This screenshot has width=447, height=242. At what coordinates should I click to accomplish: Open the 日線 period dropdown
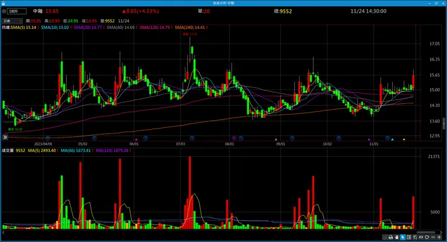point(12,21)
